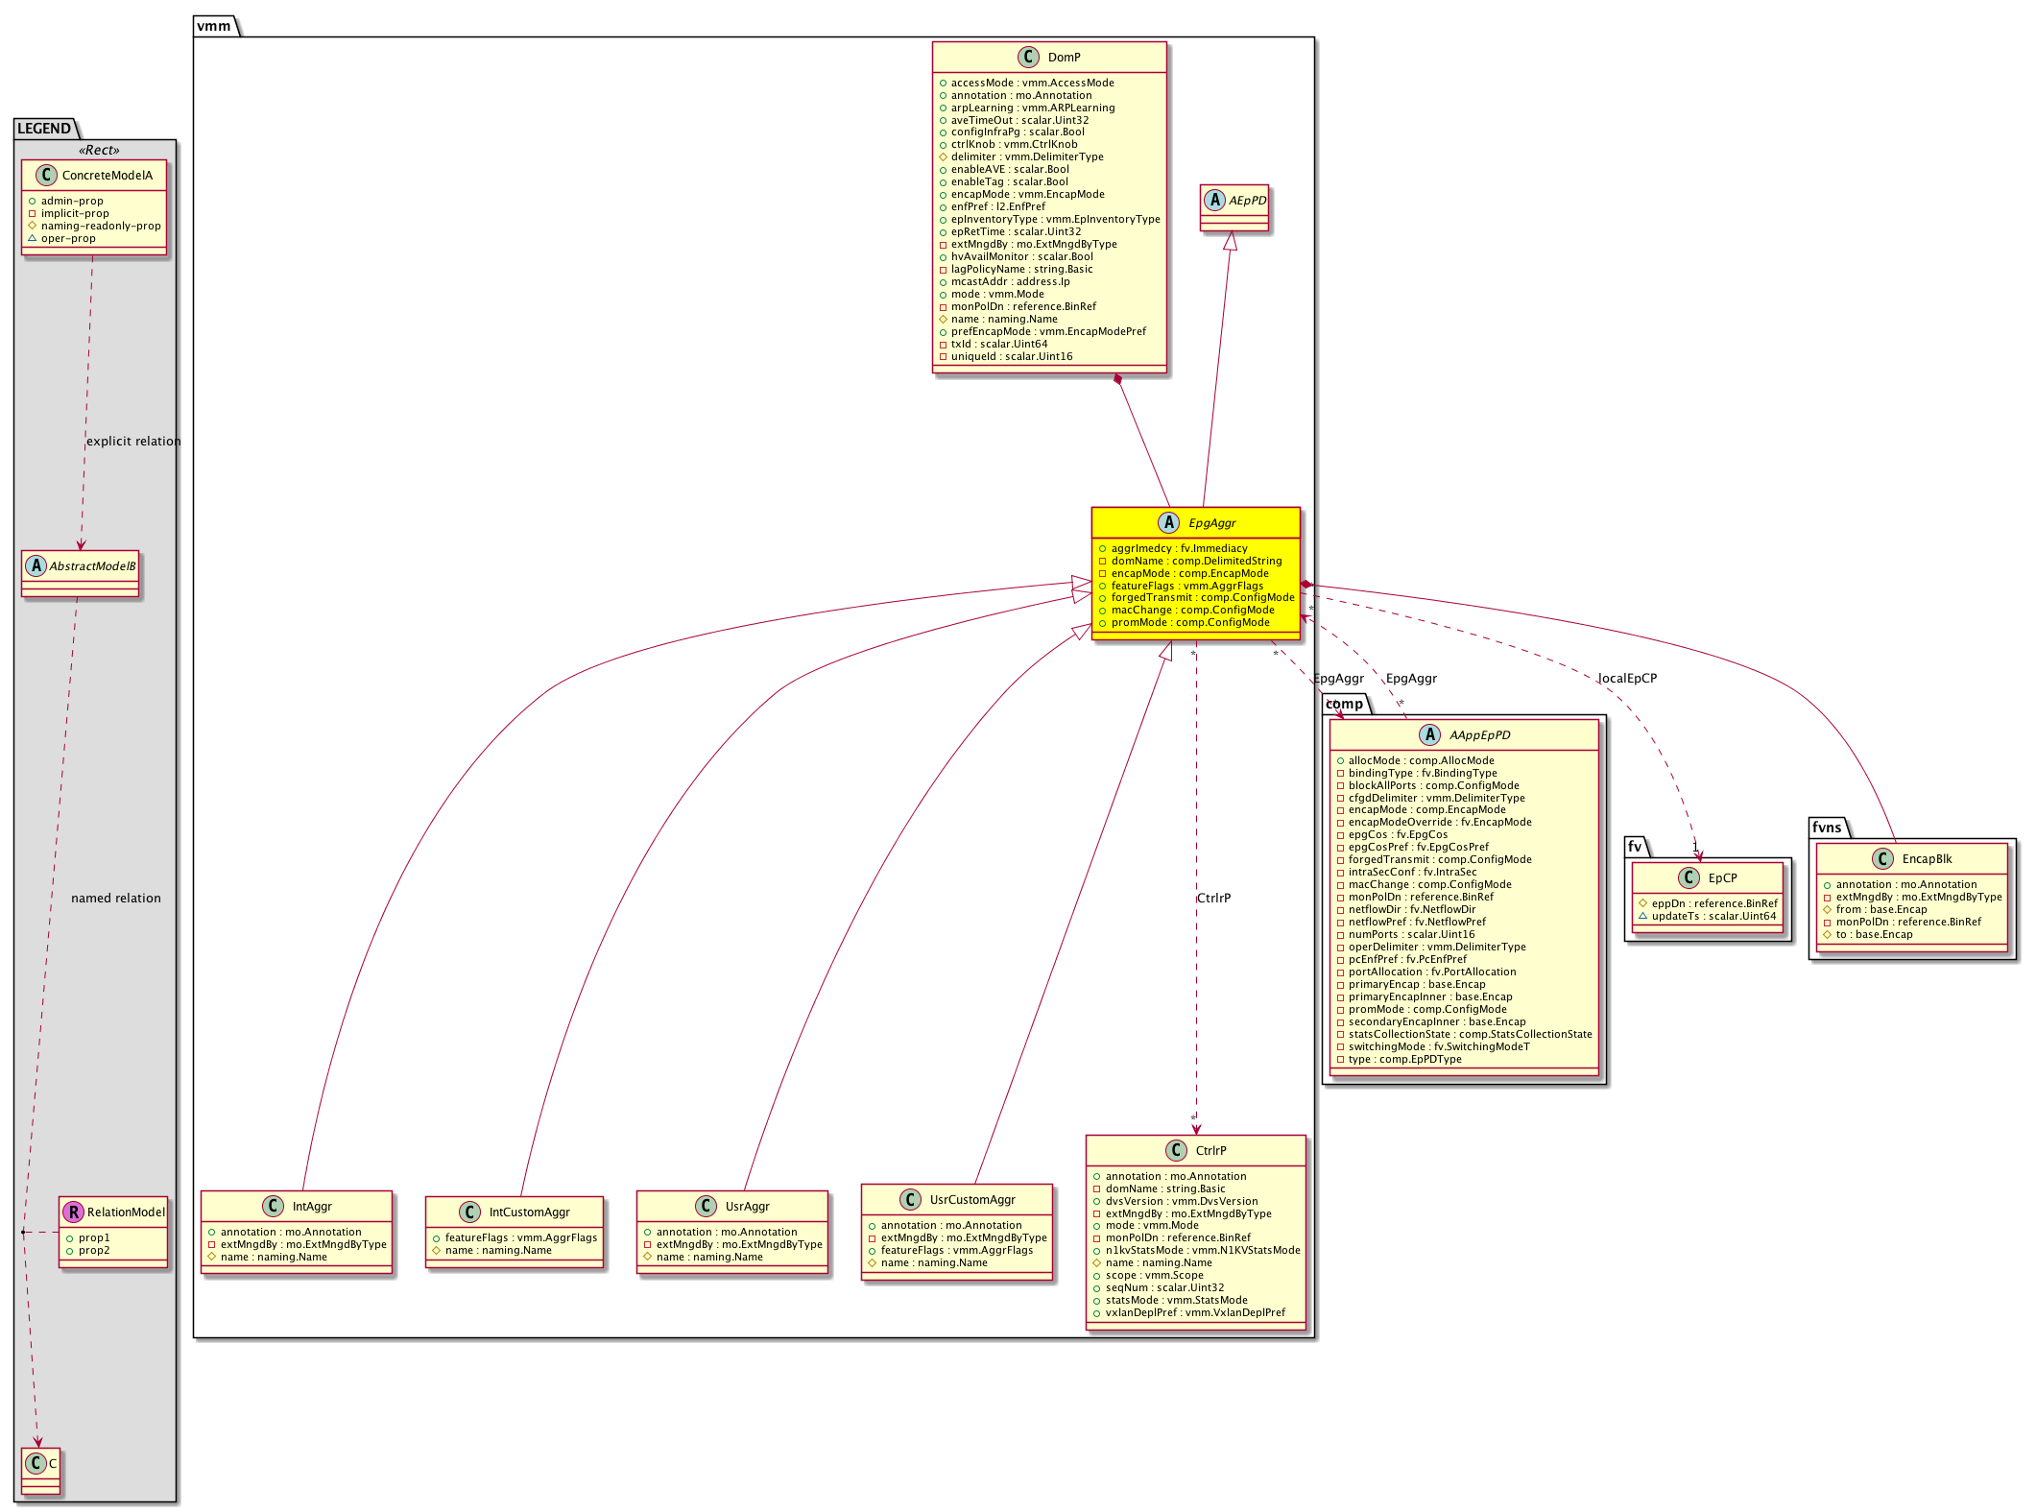Click the abstract icon beside EpgAggr
This screenshot has width=2036, height=1512.
(x=1168, y=523)
